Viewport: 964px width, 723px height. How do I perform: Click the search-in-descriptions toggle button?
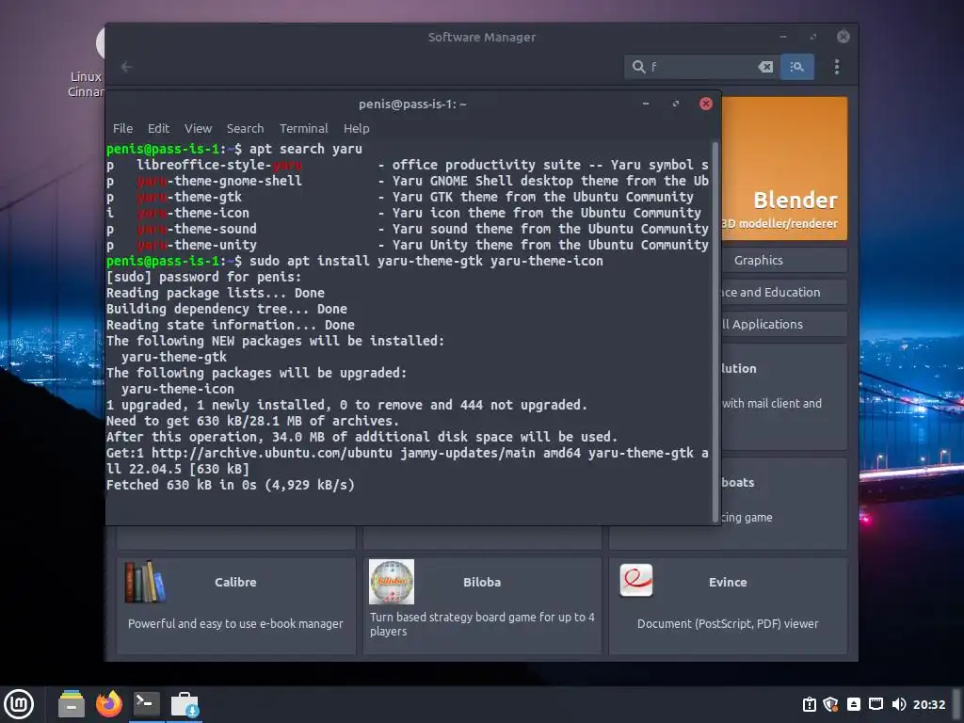(x=796, y=67)
